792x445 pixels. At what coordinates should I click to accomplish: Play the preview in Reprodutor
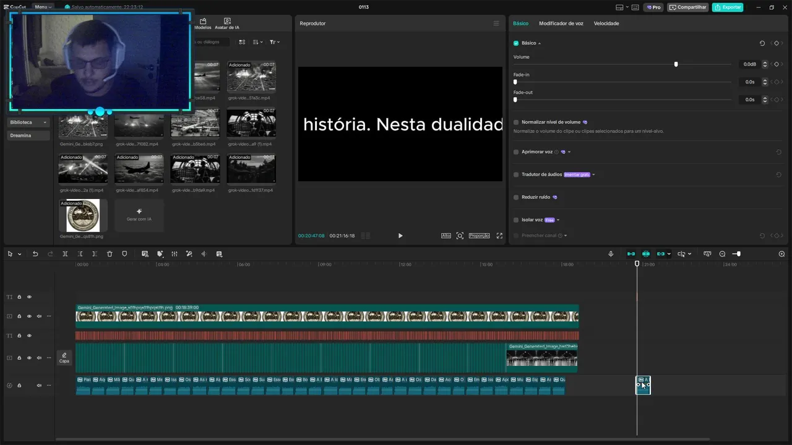[400, 235]
